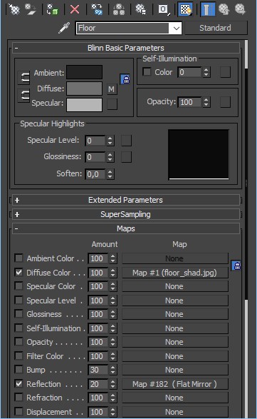
Task: Click Put Material to Scene icon
Action: 31,9
